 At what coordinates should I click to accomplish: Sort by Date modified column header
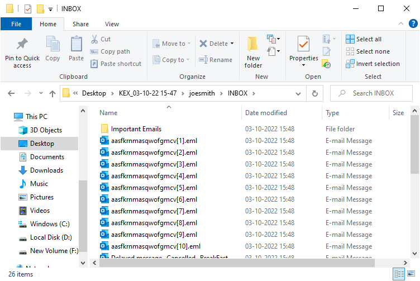pos(266,113)
